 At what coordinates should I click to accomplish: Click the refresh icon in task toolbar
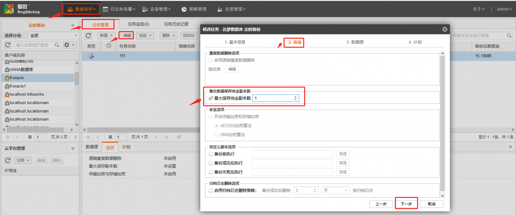pyautogui.click(x=88, y=35)
